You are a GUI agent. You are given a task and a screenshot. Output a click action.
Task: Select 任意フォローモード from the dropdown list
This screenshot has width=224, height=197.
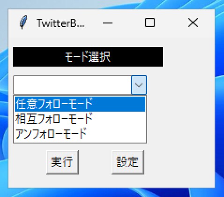click(80, 104)
